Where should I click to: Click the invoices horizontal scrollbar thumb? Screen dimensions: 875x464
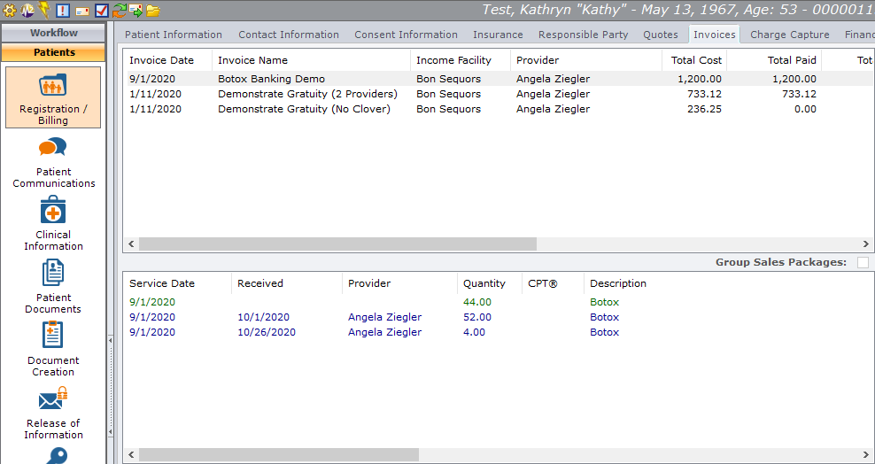click(337, 244)
